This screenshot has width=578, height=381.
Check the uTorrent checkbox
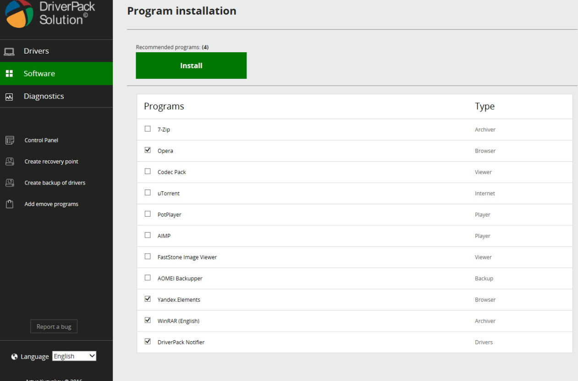point(148,193)
